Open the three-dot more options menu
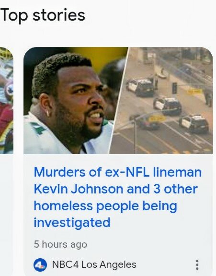The height and width of the screenshot is (276, 216). [x=197, y=265]
